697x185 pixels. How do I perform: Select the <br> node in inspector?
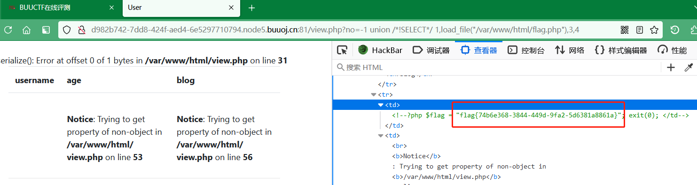point(399,146)
